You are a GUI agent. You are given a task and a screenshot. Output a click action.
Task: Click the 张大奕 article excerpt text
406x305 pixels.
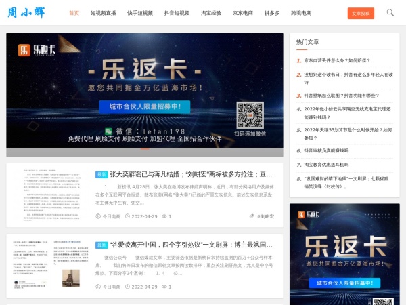(185, 195)
